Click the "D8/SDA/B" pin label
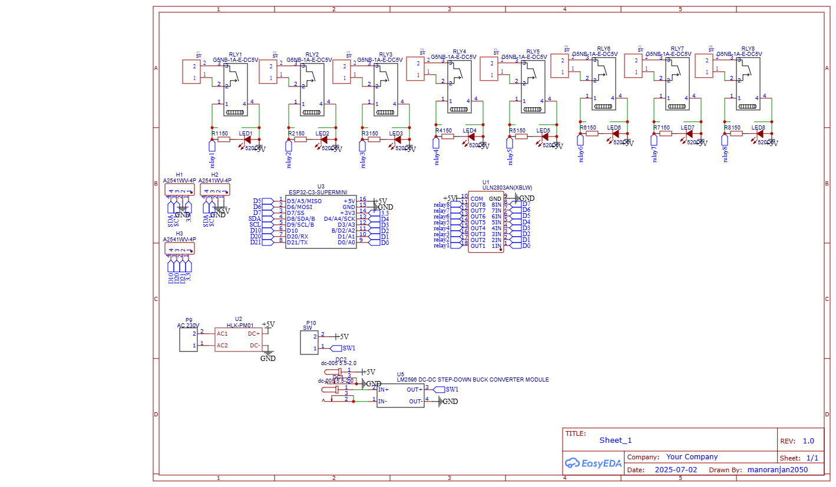 pos(300,218)
